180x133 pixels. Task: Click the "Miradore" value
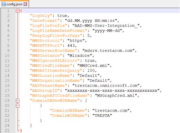tap(80, 55)
